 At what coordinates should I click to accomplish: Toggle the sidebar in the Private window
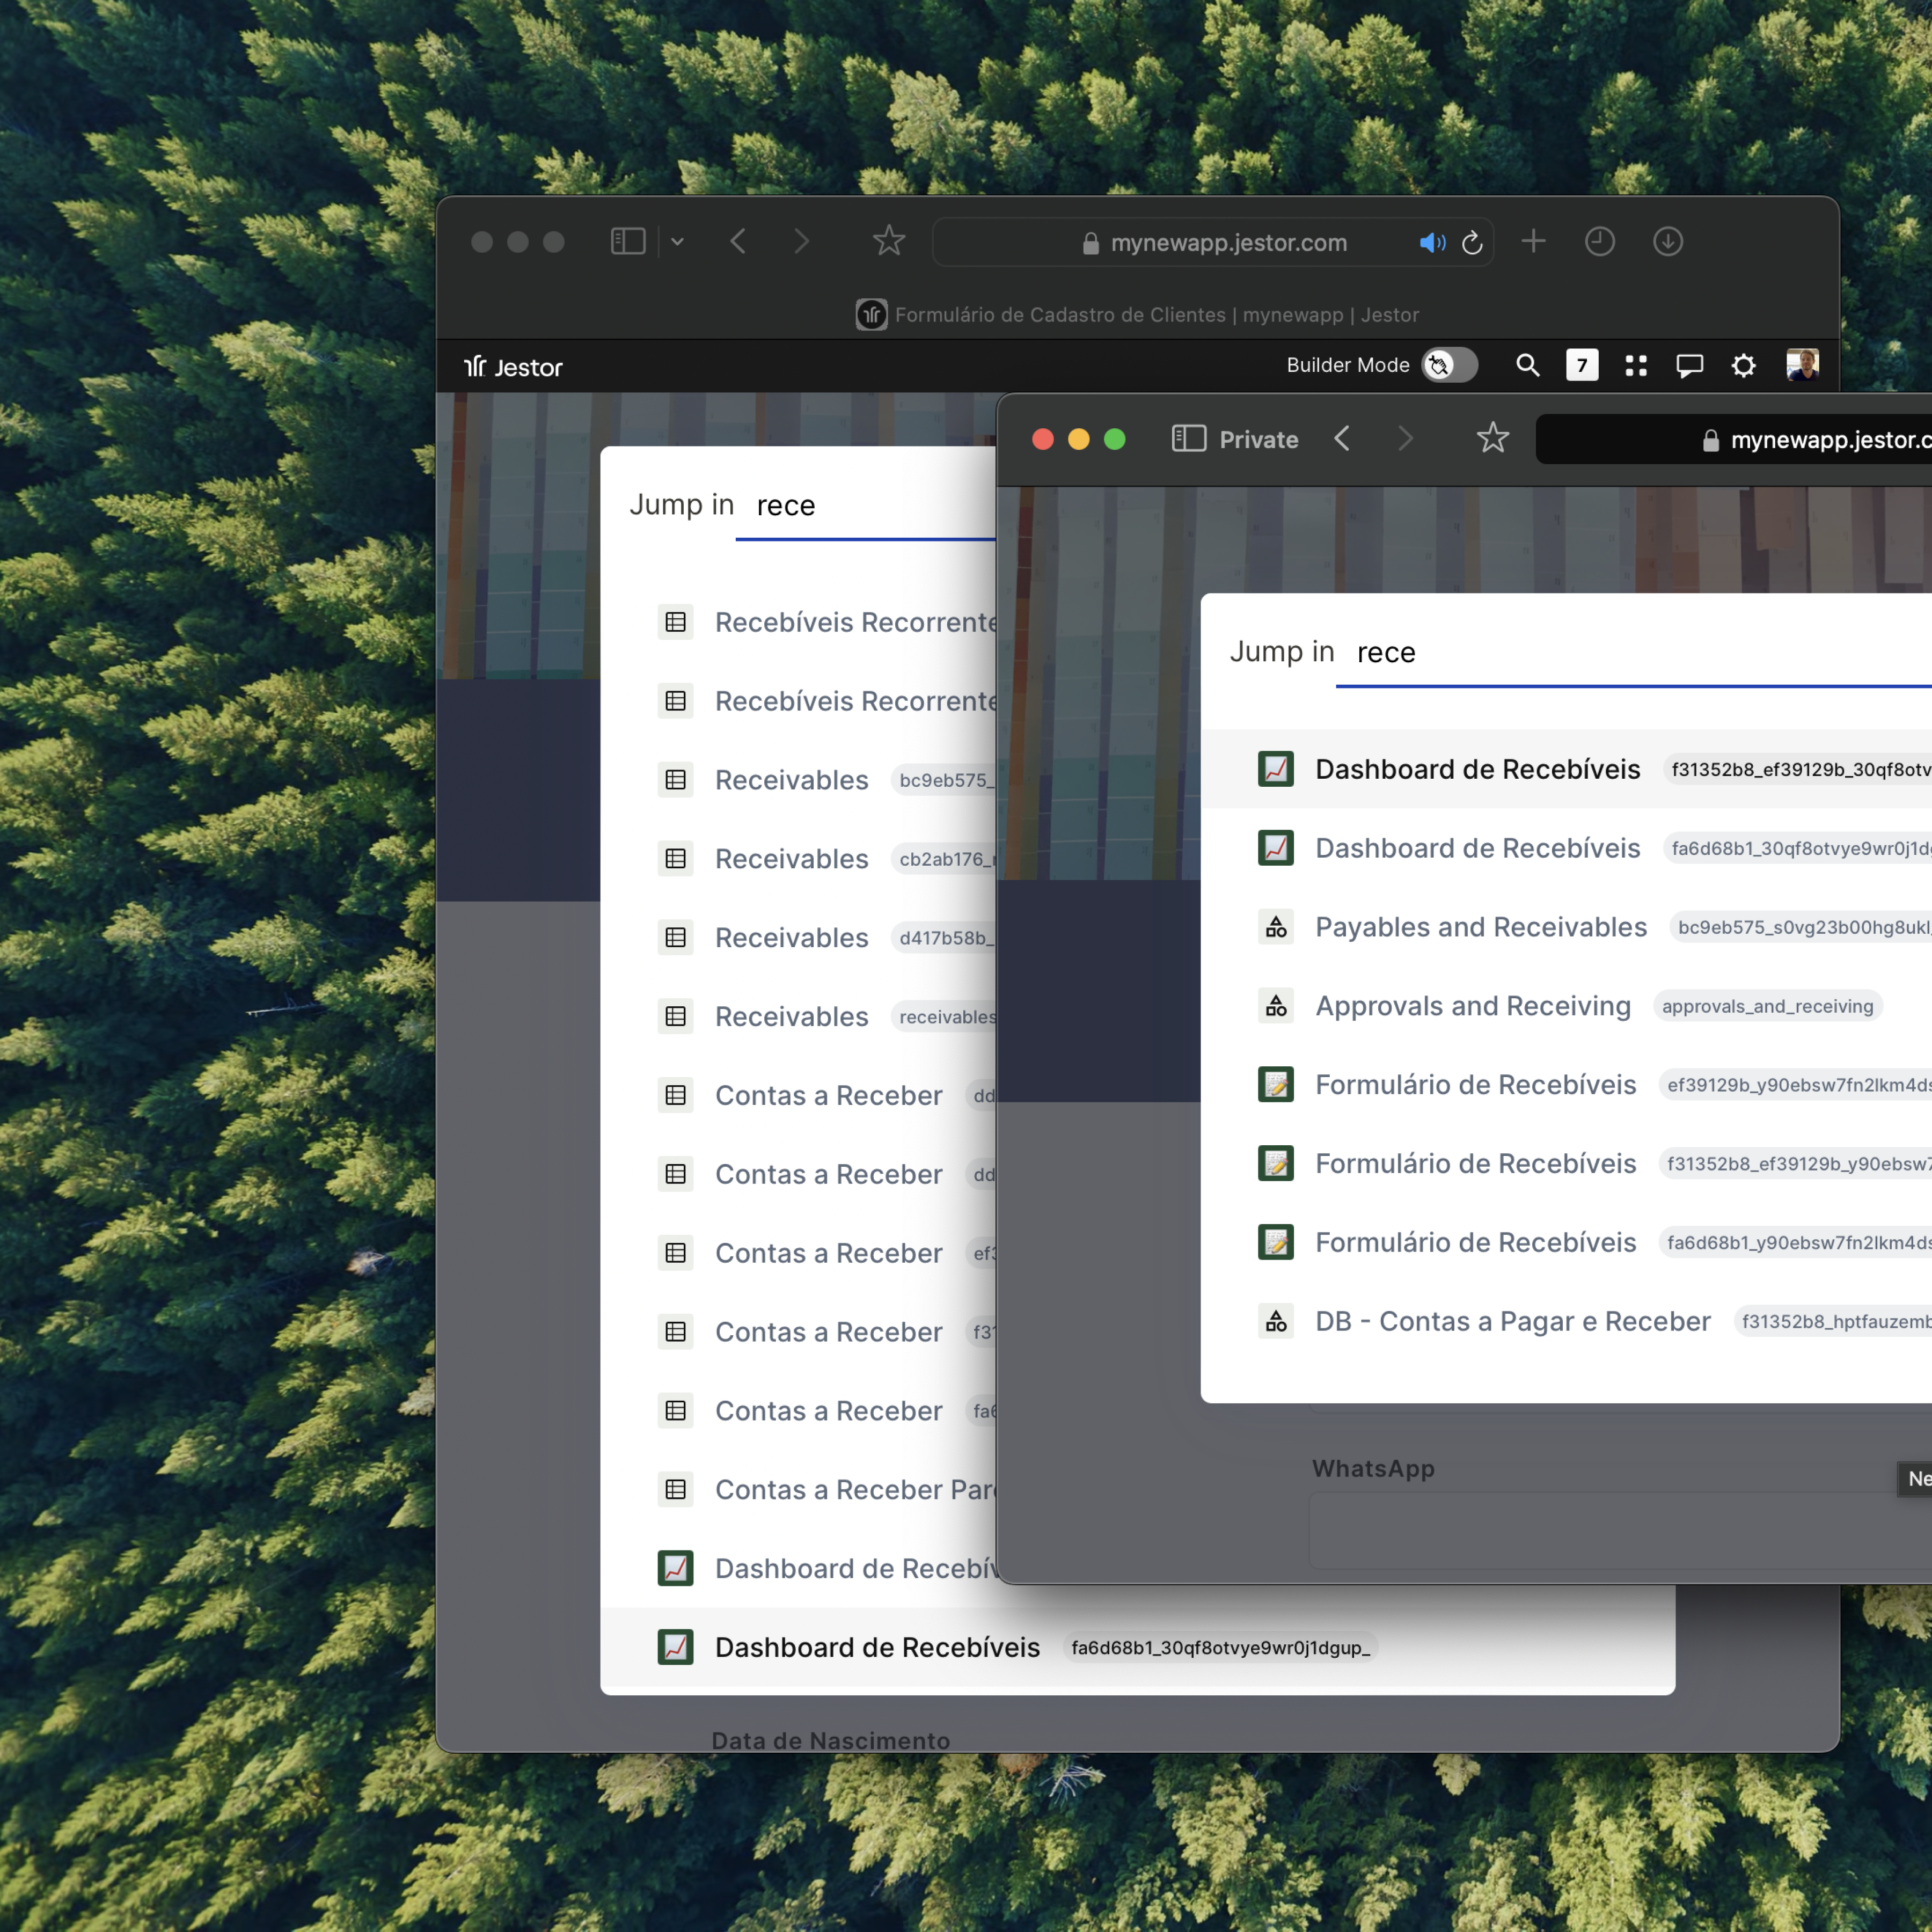[x=1188, y=439]
